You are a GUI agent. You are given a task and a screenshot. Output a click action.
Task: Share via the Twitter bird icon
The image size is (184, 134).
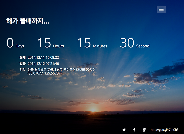(124, 130)
